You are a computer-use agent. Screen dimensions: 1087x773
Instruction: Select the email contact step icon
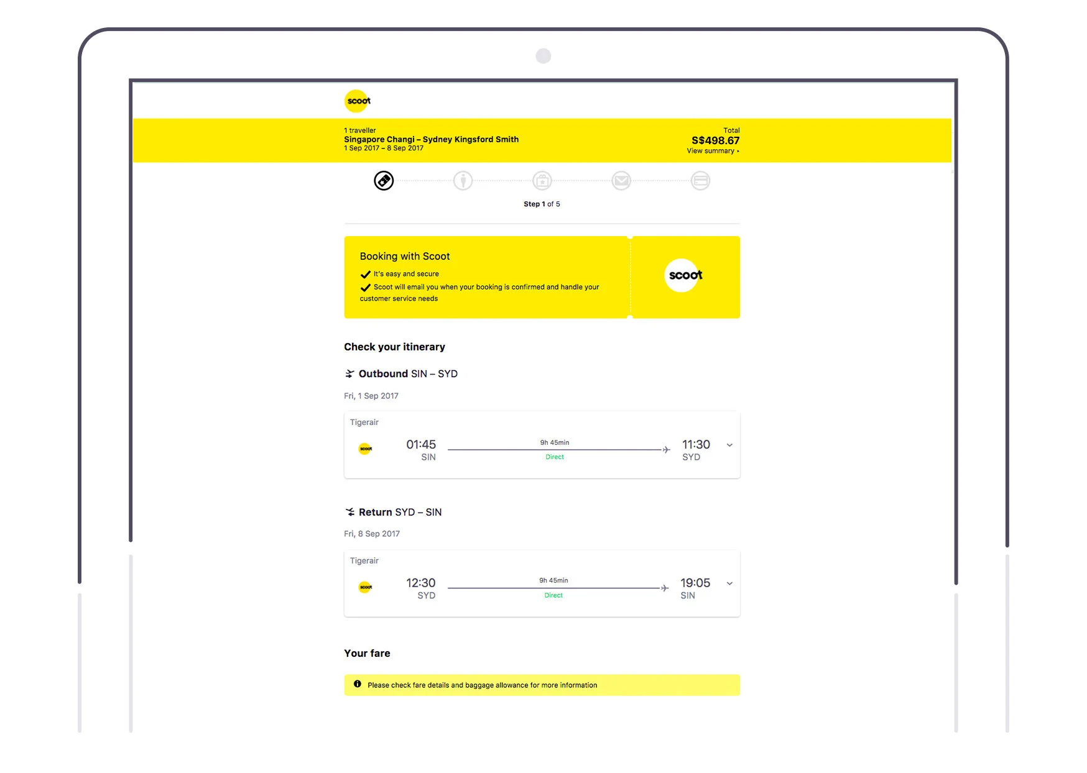coord(621,181)
